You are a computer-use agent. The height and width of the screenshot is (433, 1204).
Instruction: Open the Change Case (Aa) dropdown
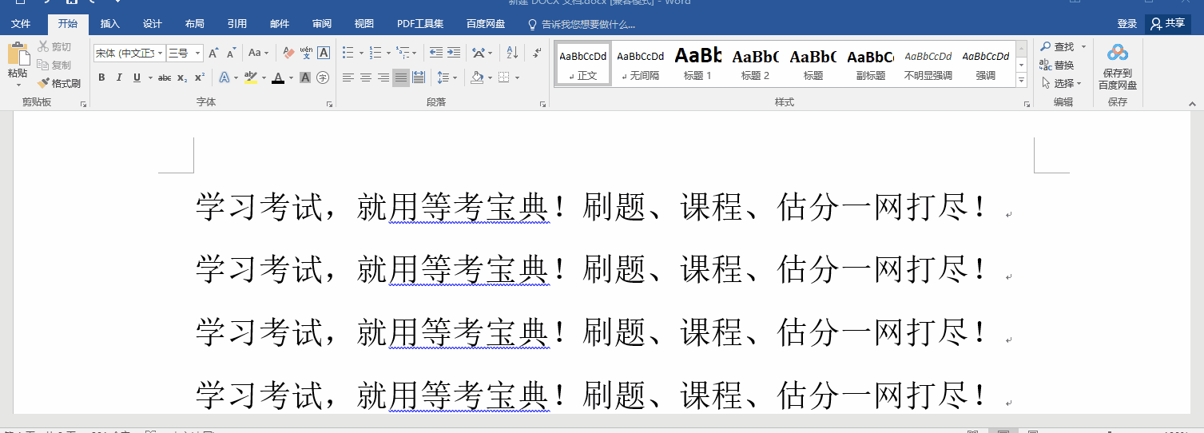click(x=258, y=53)
